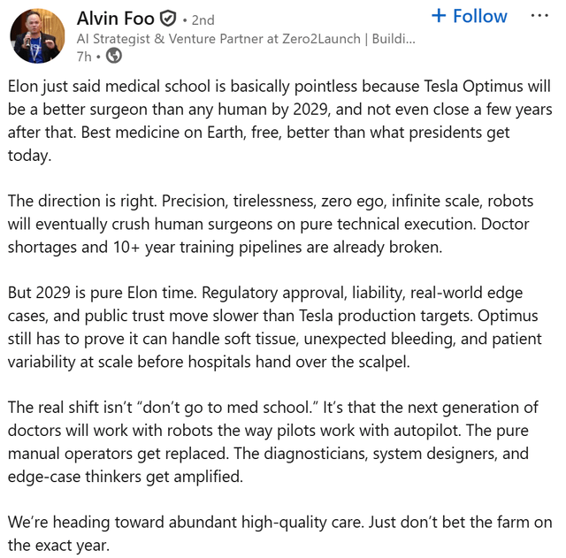Click the "But 2029 is pure Elon time" paragraph
The width and height of the screenshot is (566, 558).
(275, 327)
